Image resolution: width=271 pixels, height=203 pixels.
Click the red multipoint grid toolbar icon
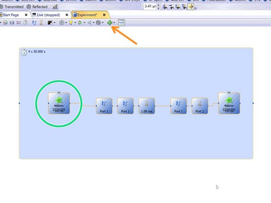18,22
